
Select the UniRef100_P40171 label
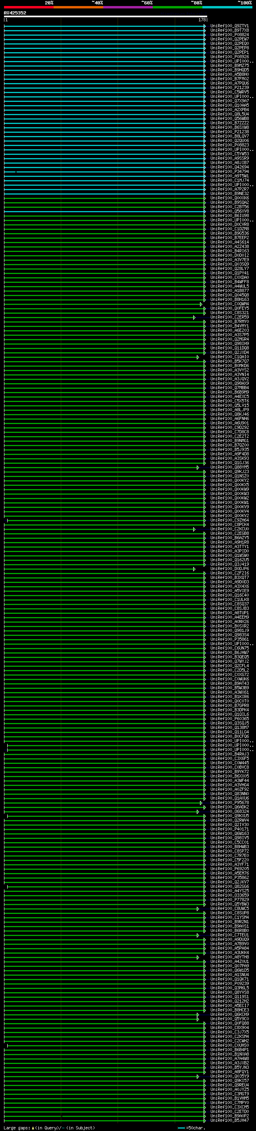coord(230,829)
